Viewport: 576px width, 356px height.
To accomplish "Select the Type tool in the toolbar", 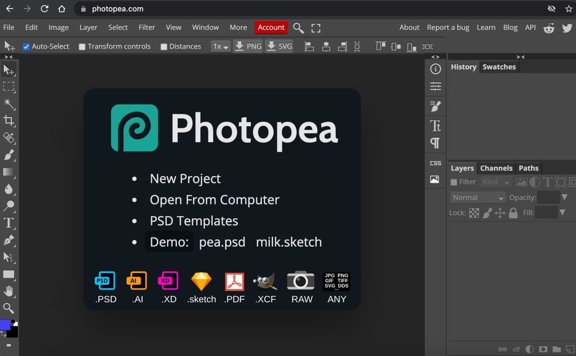I will click(x=9, y=223).
